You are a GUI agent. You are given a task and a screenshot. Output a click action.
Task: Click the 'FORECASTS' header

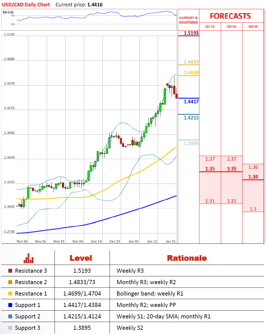coord(230,16)
